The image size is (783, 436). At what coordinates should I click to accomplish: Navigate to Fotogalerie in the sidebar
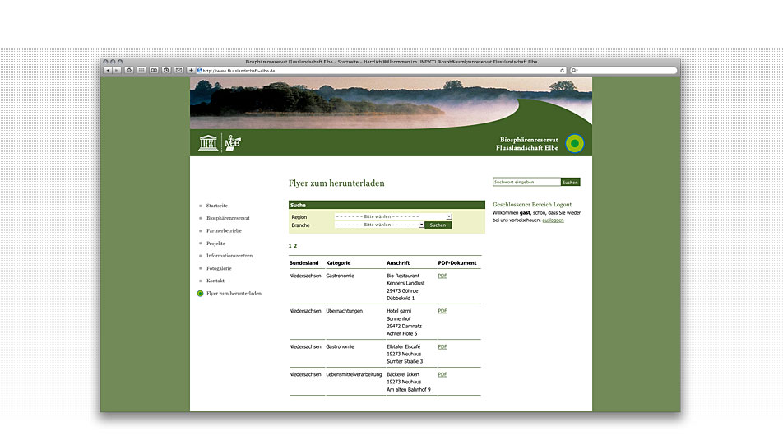point(219,268)
